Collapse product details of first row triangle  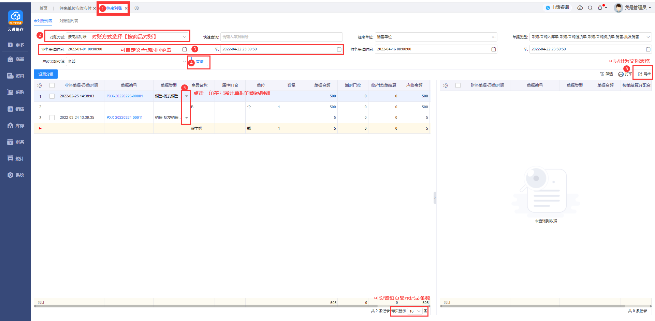click(x=187, y=96)
